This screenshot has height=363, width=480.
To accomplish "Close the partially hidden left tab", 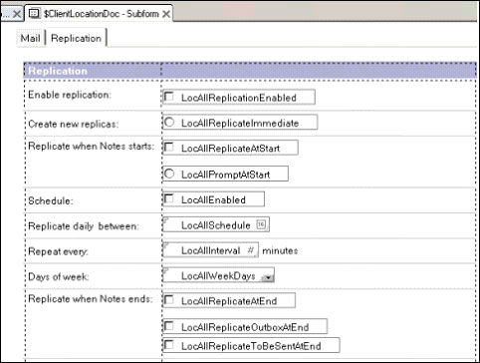I will [17, 14].
